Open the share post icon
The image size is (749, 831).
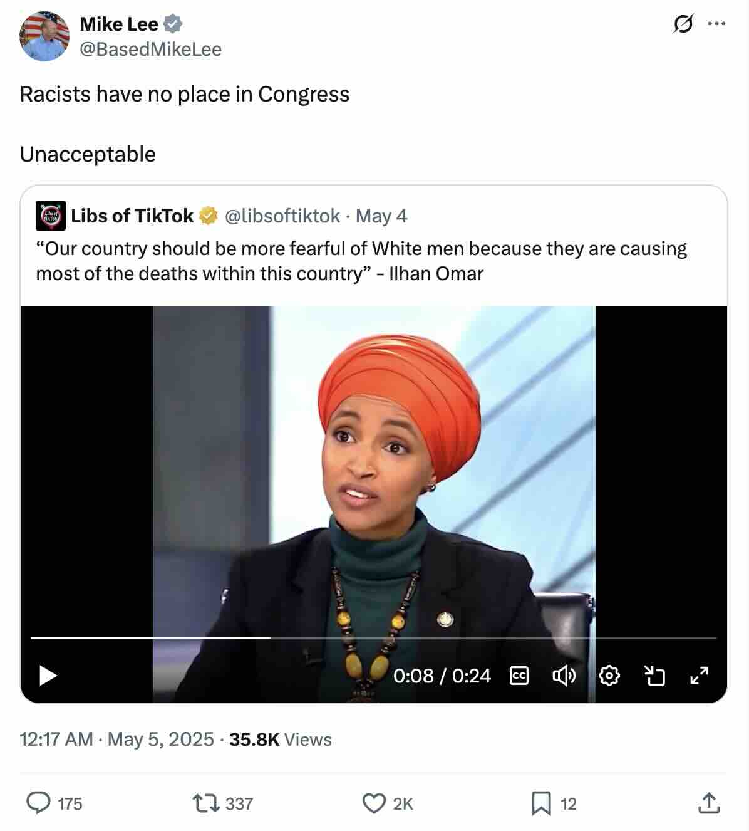pos(708,803)
